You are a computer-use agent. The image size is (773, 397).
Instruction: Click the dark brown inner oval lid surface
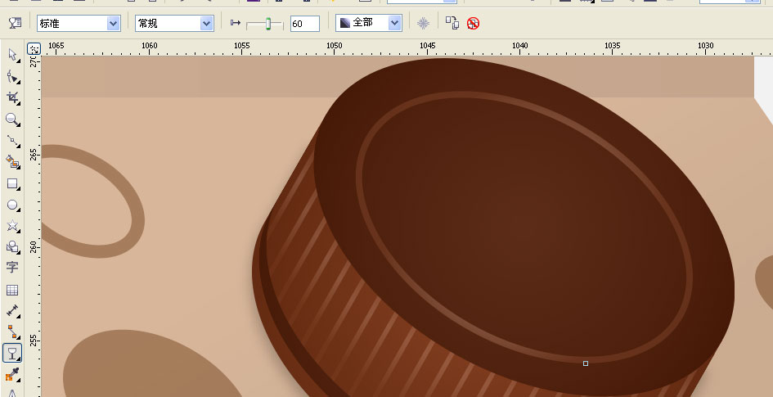pos(524,226)
